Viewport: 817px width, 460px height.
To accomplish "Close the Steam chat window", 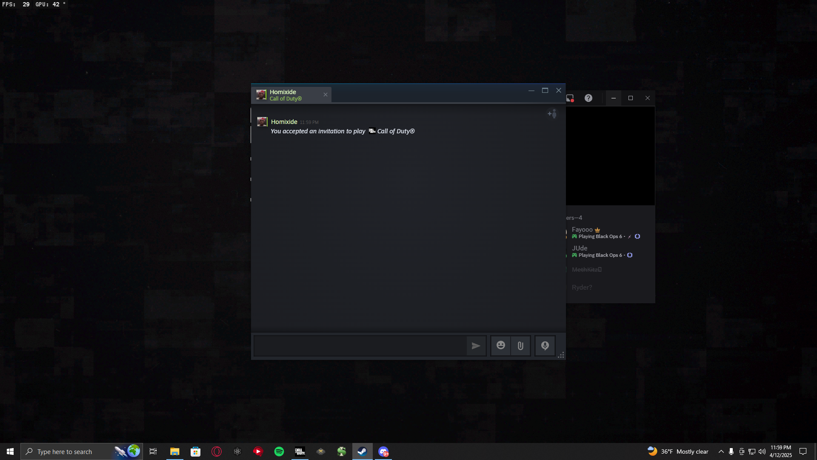I will click(559, 90).
